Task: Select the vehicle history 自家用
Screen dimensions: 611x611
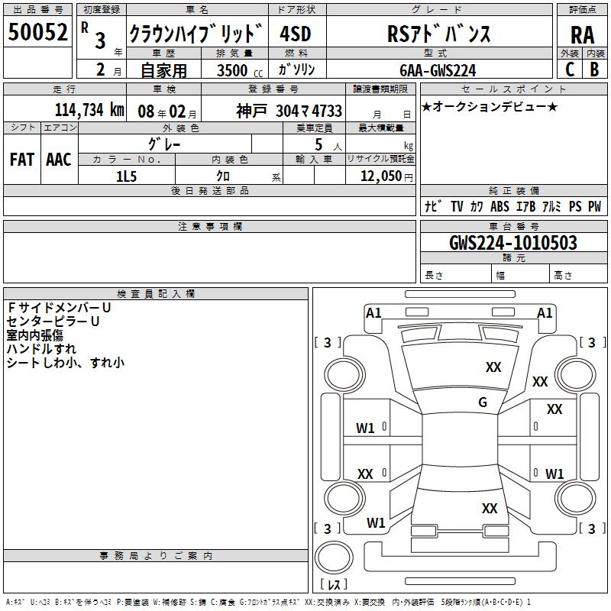Action: (x=163, y=70)
